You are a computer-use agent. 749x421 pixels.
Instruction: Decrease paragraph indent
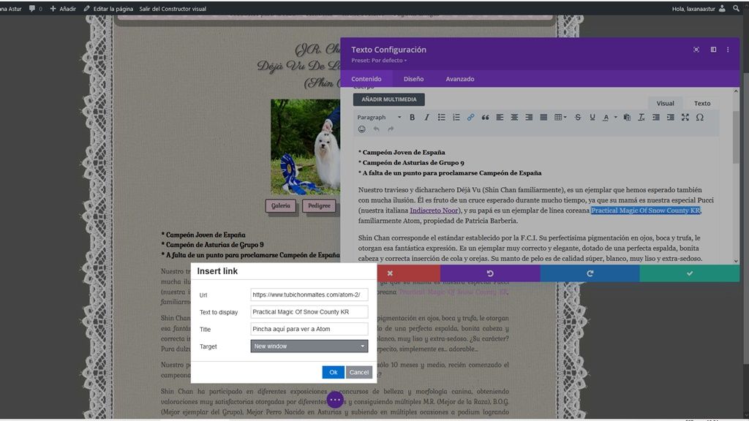(x=656, y=118)
